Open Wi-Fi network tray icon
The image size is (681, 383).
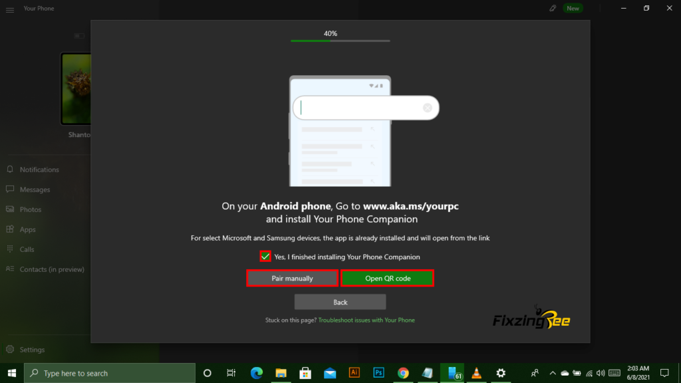coord(589,373)
